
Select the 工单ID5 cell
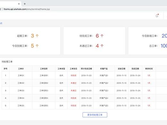tap(21, 106)
